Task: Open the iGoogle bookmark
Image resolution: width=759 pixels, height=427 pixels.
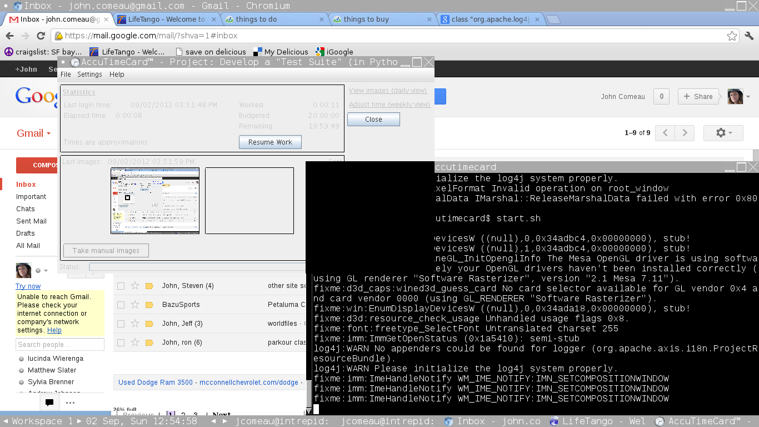Action: pyautogui.click(x=334, y=52)
